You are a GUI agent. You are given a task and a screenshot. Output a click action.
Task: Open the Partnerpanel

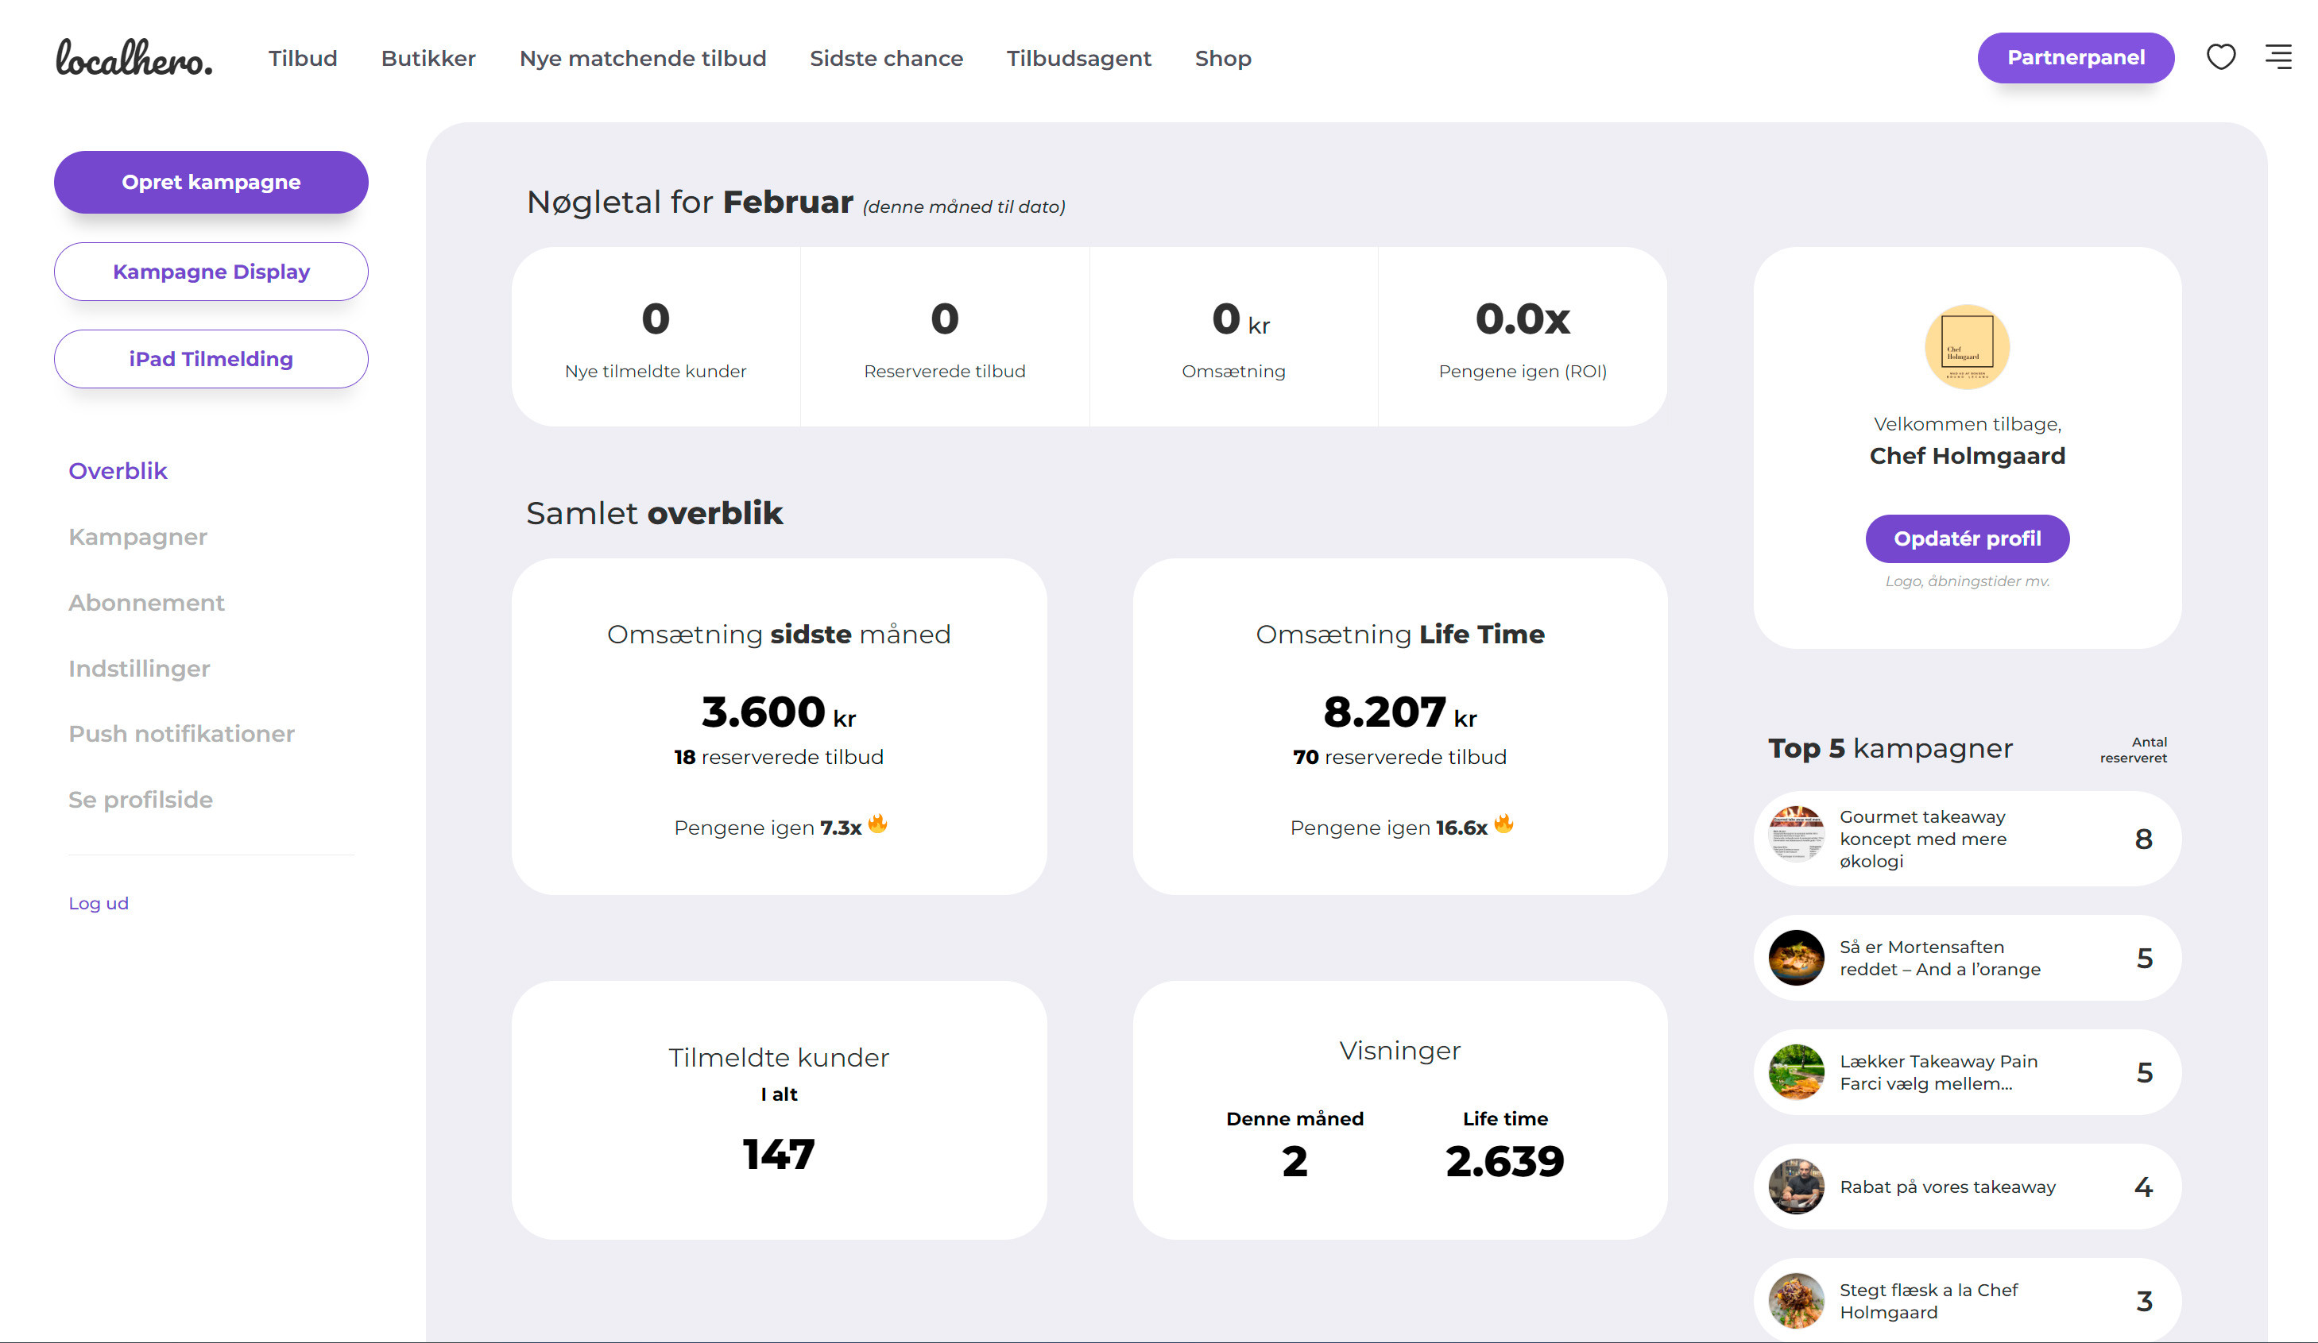point(2075,58)
